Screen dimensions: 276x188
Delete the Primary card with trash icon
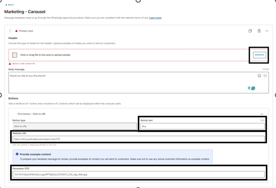(x=259, y=31)
